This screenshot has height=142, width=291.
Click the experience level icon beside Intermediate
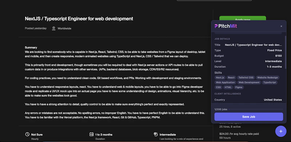pyautogui.click(x=156, y=134)
